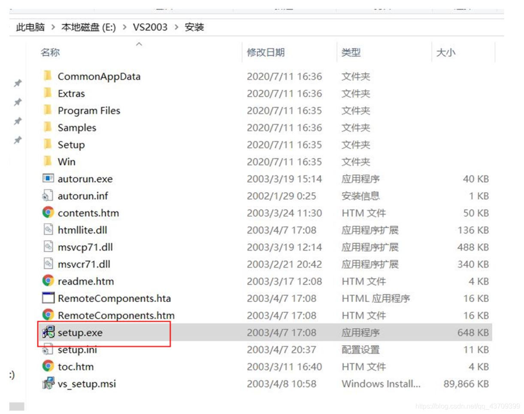
Task: Select the file name readme.htm
Action: pyautogui.click(x=86, y=281)
